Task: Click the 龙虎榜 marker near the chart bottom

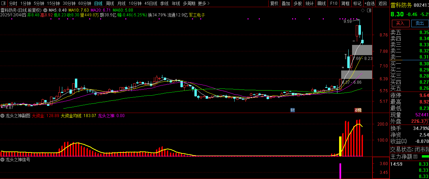Action: 358,110
